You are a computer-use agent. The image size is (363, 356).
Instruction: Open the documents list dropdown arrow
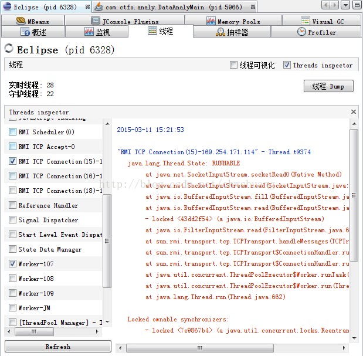345,5
